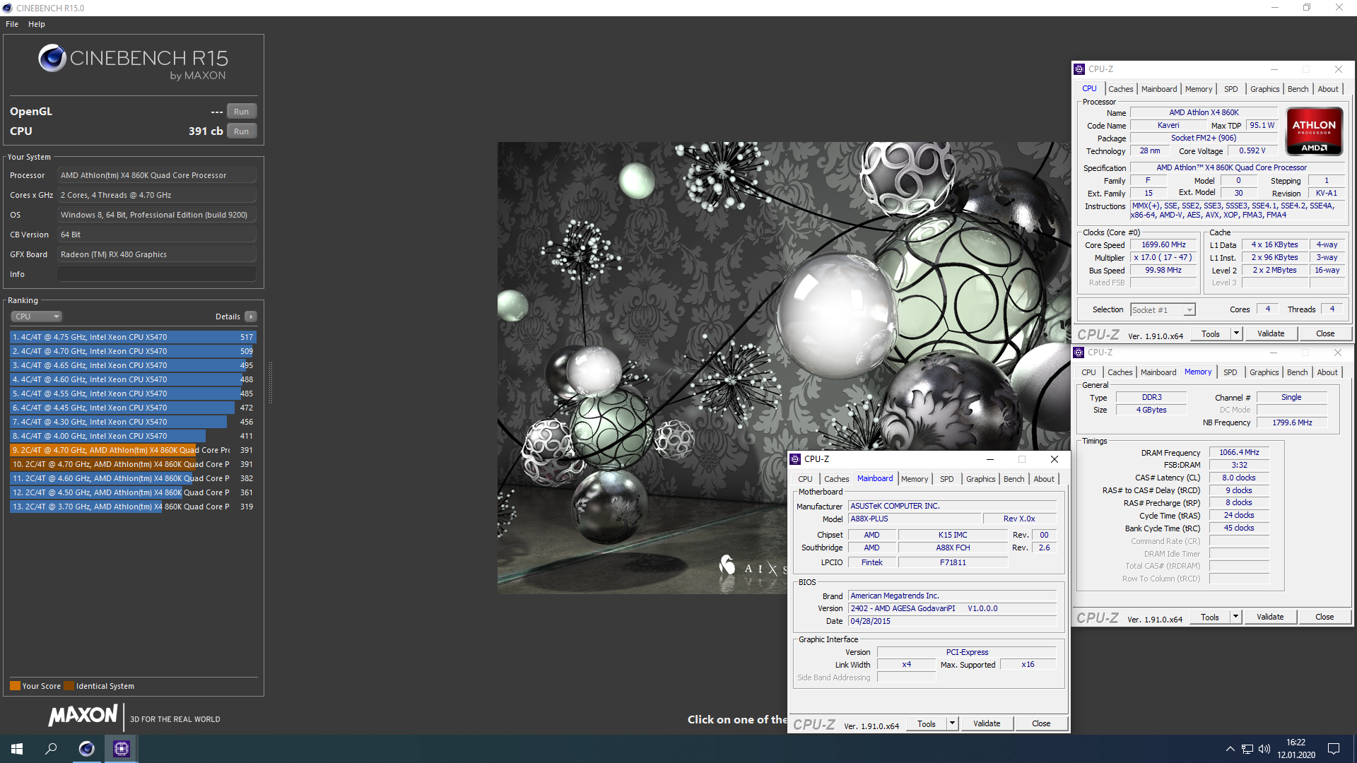
Task: Switch to CPU tab in Memory CPU-Z window
Action: tap(1088, 372)
